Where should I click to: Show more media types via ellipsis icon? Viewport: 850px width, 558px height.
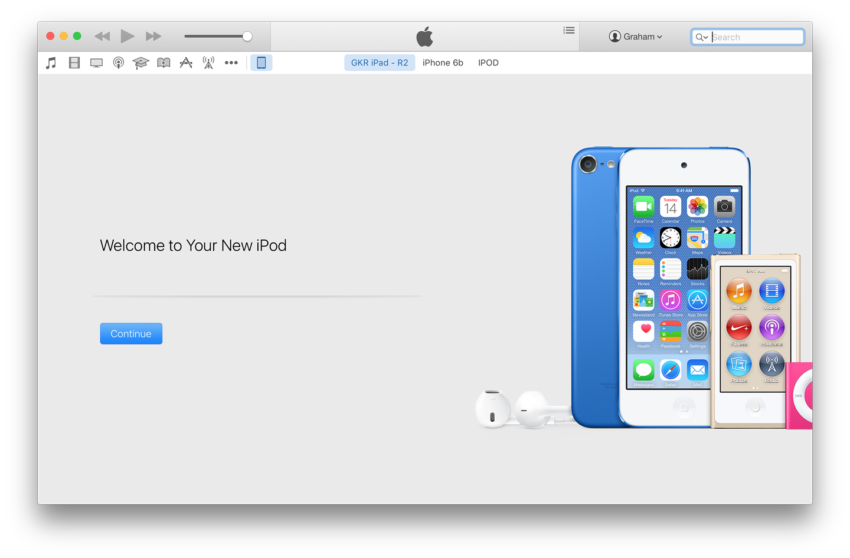231,63
